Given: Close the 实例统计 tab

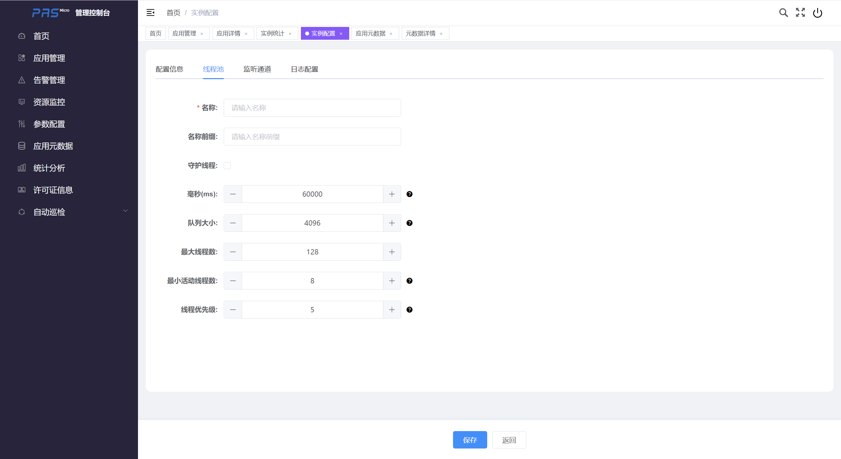Looking at the screenshot, I should (290, 34).
